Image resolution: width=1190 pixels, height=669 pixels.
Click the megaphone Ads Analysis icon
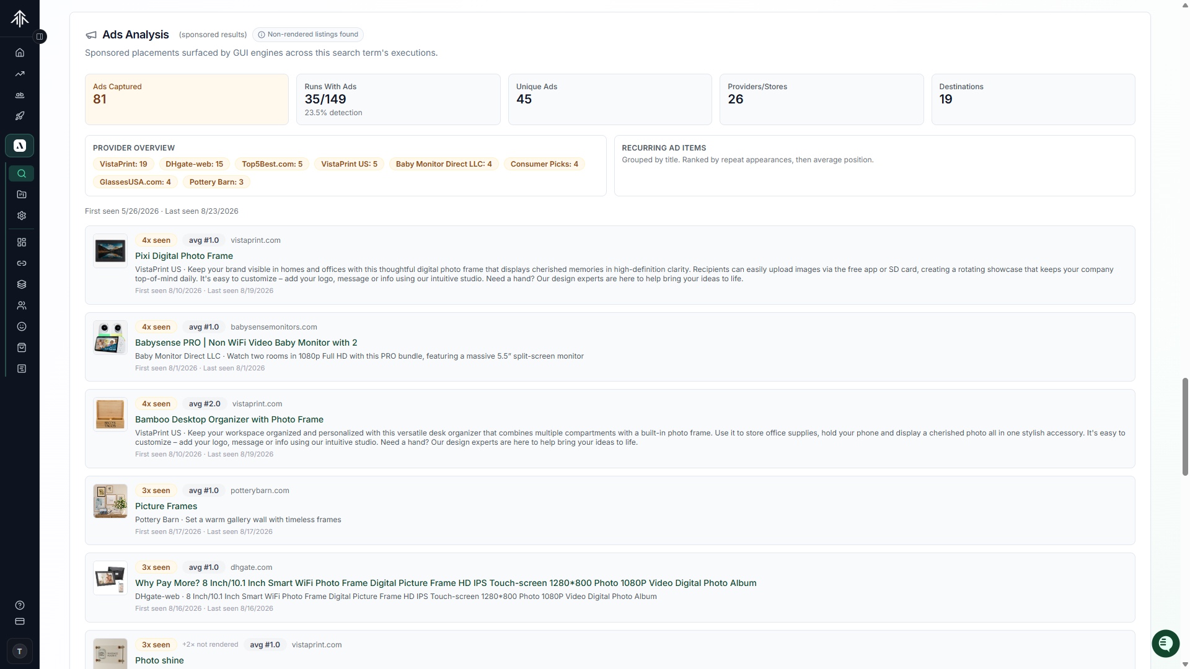click(91, 35)
